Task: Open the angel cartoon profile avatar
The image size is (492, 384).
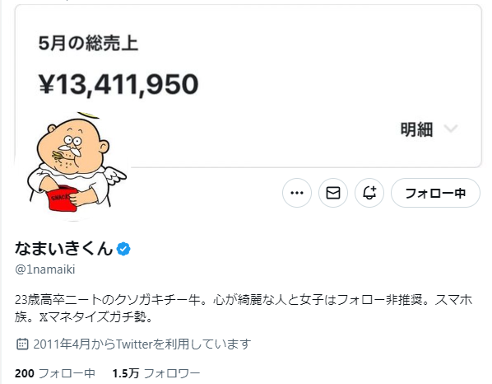Action: click(x=73, y=164)
